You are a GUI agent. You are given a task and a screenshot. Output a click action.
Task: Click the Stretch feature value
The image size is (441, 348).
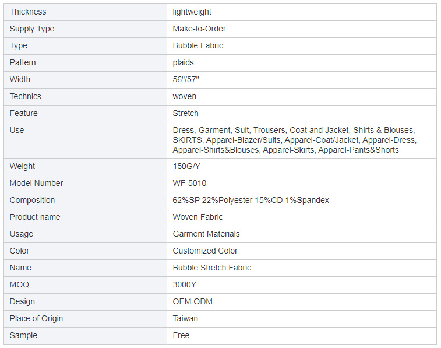click(x=185, y=113)
